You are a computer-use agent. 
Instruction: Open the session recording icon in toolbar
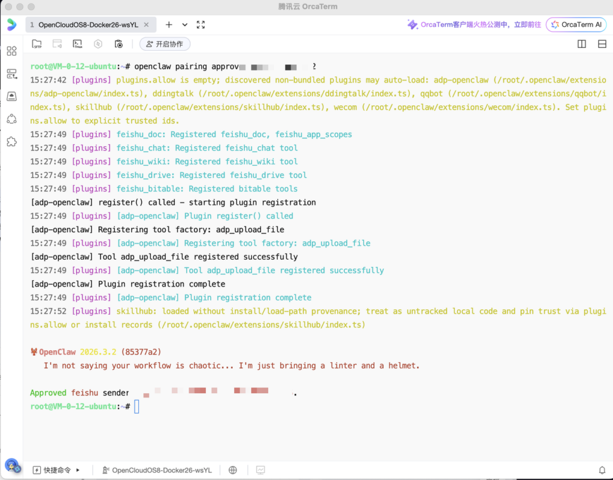119,44
